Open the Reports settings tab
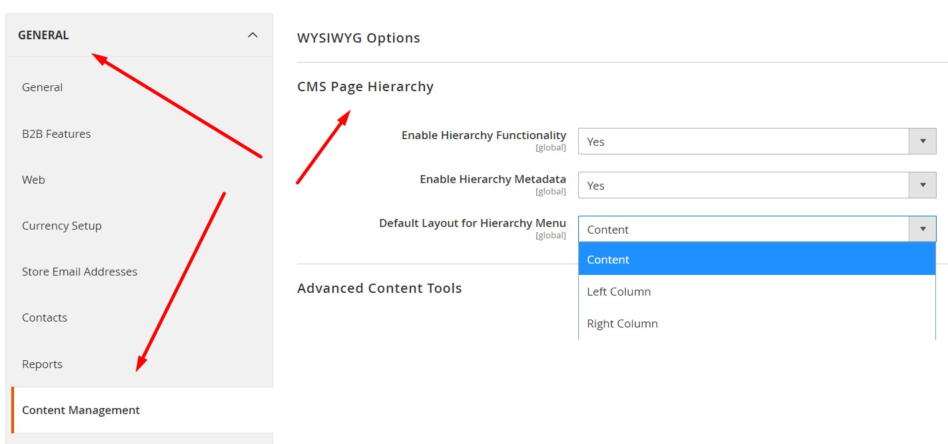948x444 pixels. click(43, 364)
